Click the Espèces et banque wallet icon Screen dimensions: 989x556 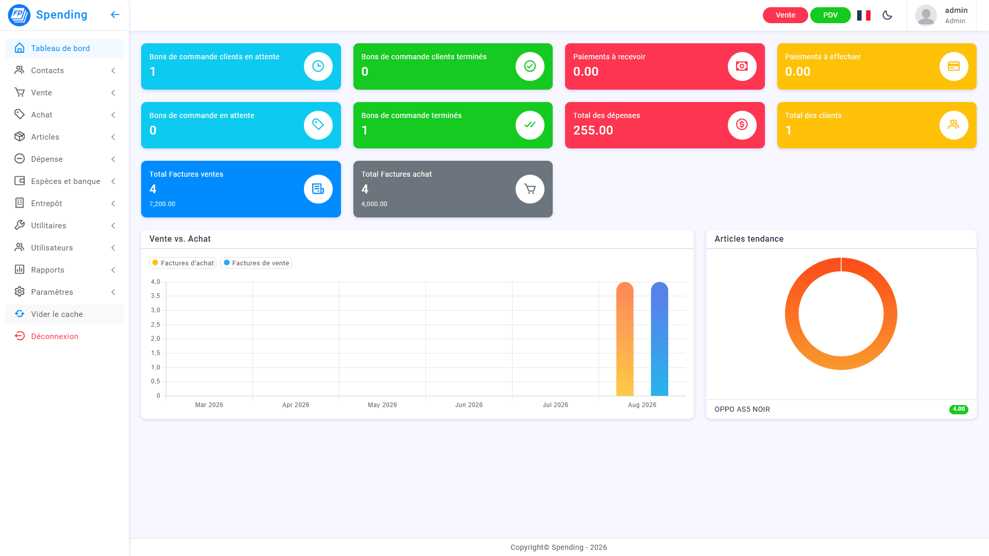click(20, 181)
